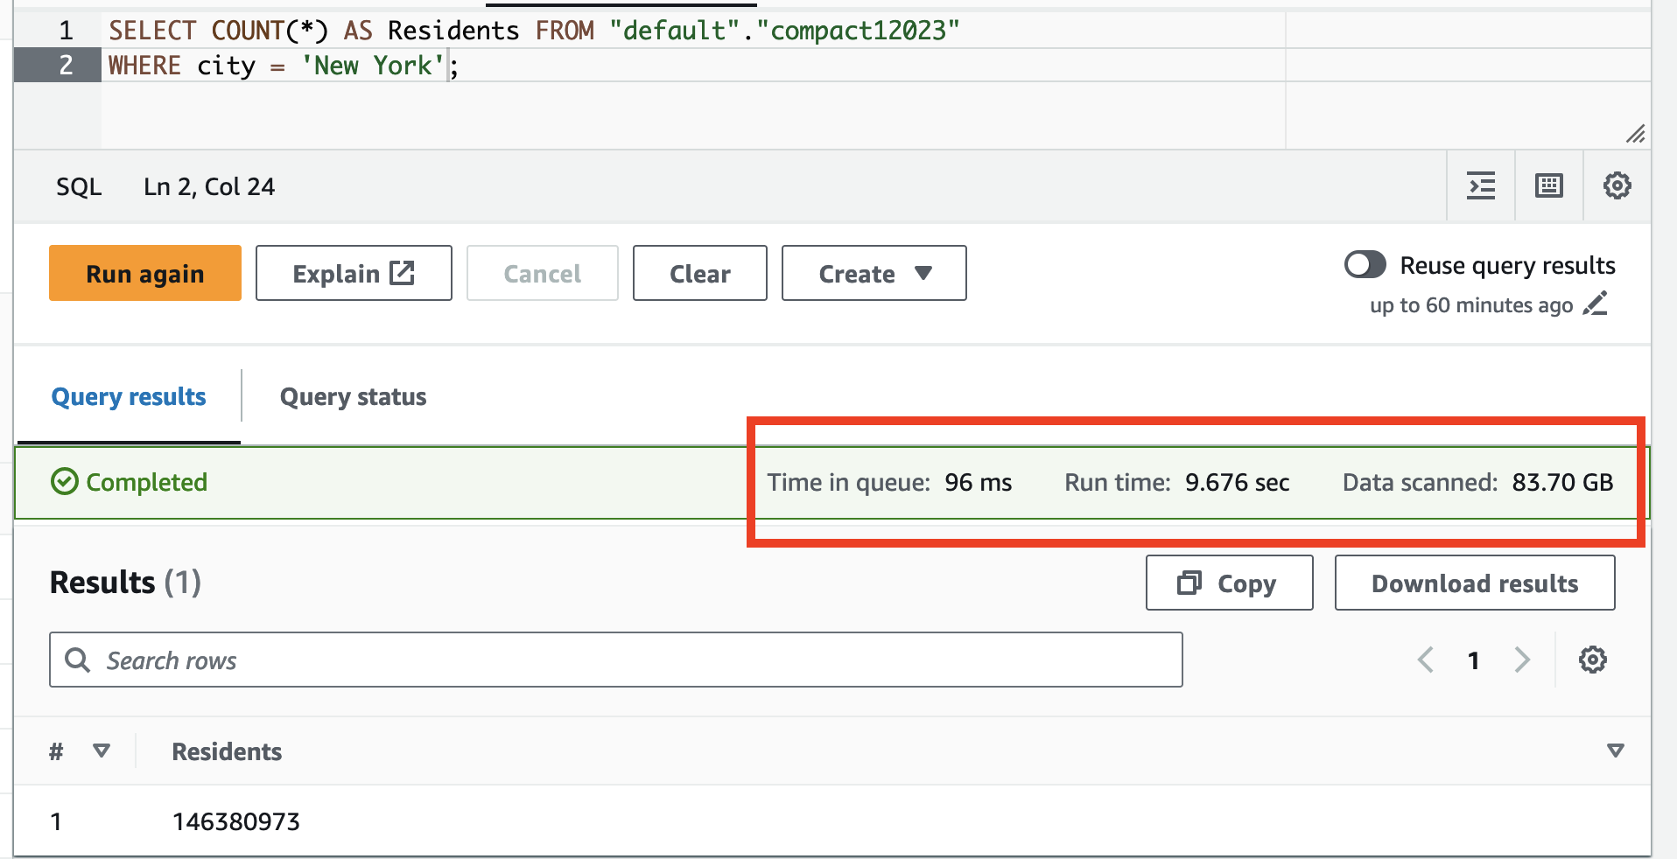
Task: Click the Run again button
Action: click(144, 273)
